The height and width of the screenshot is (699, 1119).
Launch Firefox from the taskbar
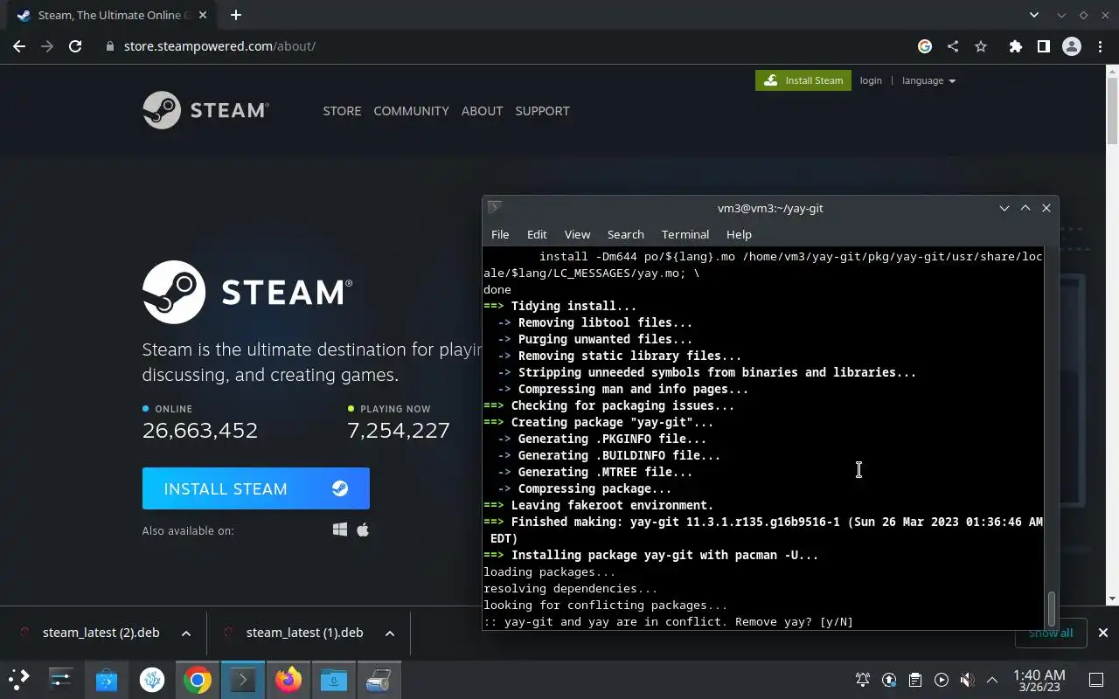pos(288,679)
